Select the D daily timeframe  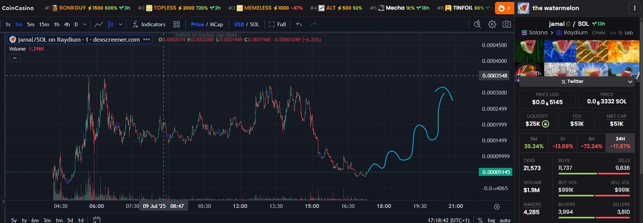[76, 24]
